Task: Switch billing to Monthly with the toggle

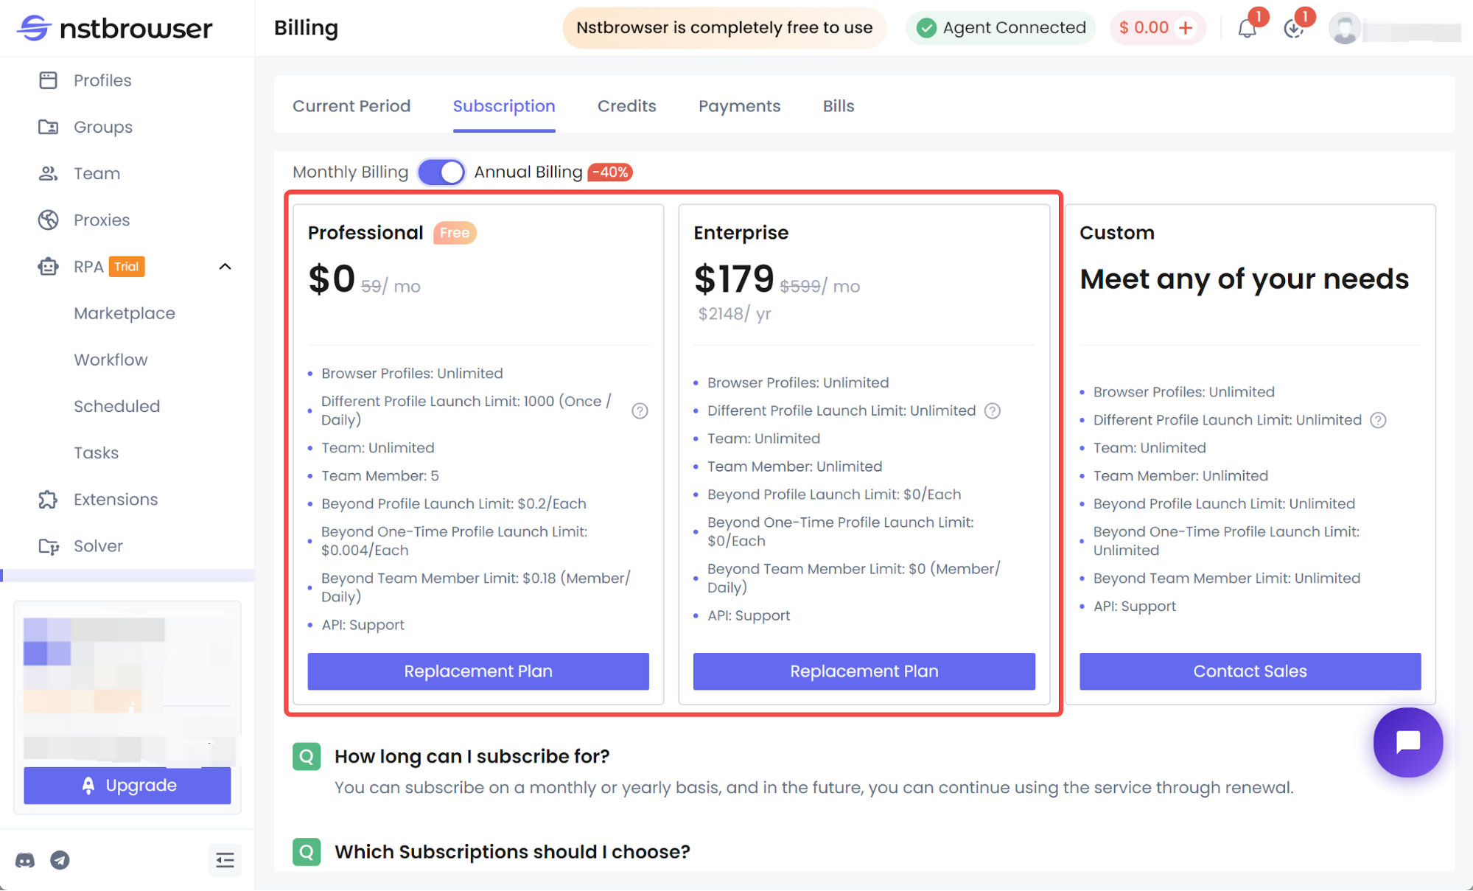Action: click(441, 172)
